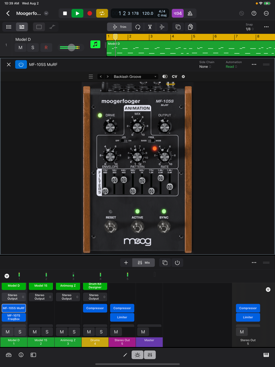Open Animoog Z channel Stereo Output dropdown
The image size is (275, 367).
68,297
